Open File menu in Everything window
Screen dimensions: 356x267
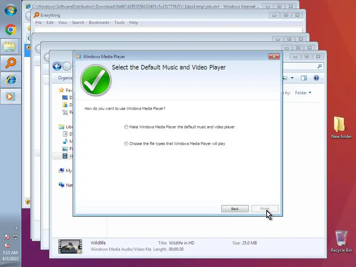pos(39,23)
